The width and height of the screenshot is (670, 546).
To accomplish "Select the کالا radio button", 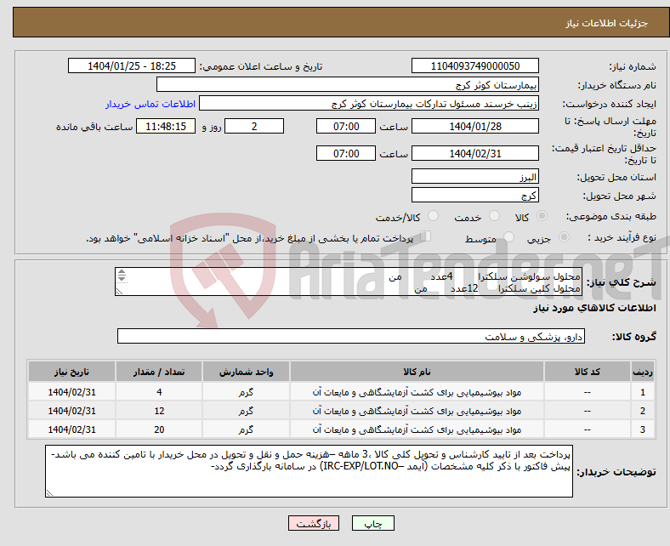I will tap(542, 216).
